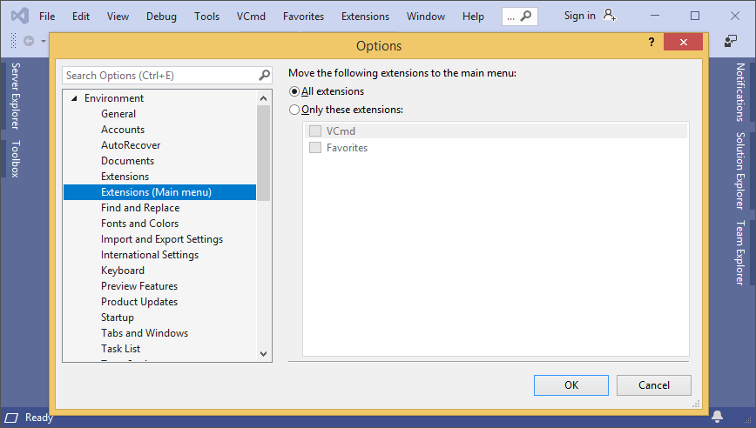Image resolution: width=756 pixels, height=428 pixels.
Task: Click the Sign in account icon
Action: 609,16
